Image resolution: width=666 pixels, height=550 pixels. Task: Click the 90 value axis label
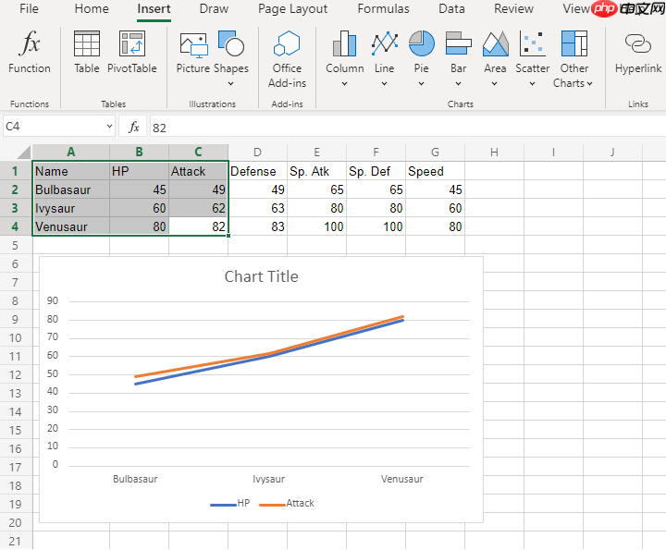[x=52, y=301]
